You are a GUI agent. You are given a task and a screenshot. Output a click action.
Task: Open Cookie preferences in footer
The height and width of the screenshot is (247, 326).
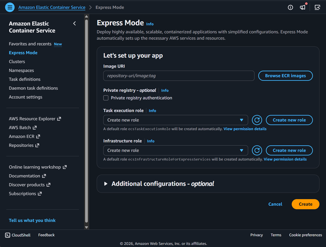tap(305, 235)
